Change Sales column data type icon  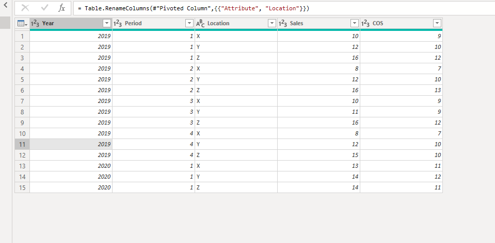coord(282,23)
